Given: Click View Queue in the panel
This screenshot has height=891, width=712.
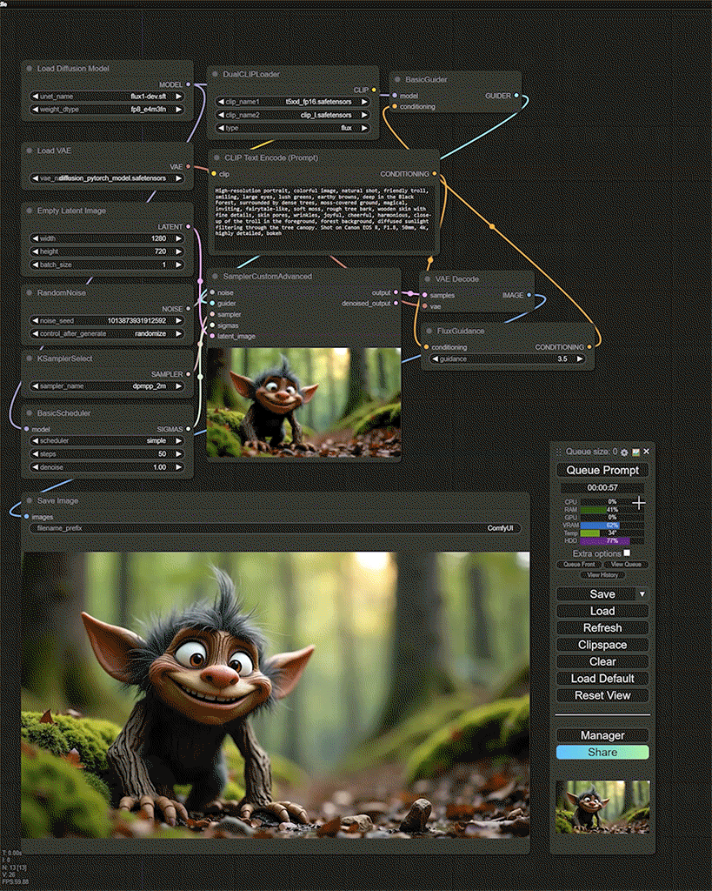Looking at the screenshot, I should (x=625, y=564).
